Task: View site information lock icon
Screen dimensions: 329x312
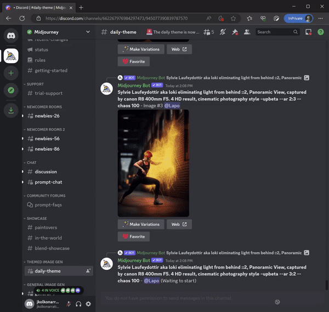Action: click(x=38, y=19)
